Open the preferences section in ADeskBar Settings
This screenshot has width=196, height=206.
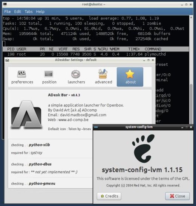(x=22, y=77)
